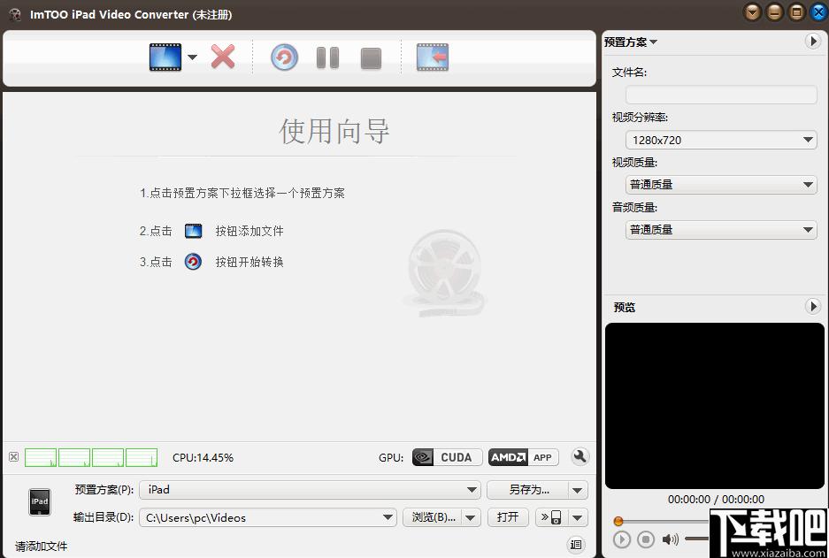This screenshot has height=558, width=829.
Task: Click the 浏览(B)... button
Action: [432, 517]
